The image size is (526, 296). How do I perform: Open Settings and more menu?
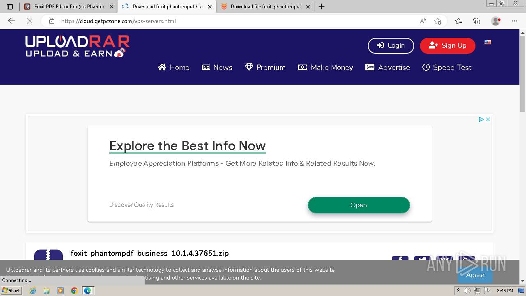514,21
